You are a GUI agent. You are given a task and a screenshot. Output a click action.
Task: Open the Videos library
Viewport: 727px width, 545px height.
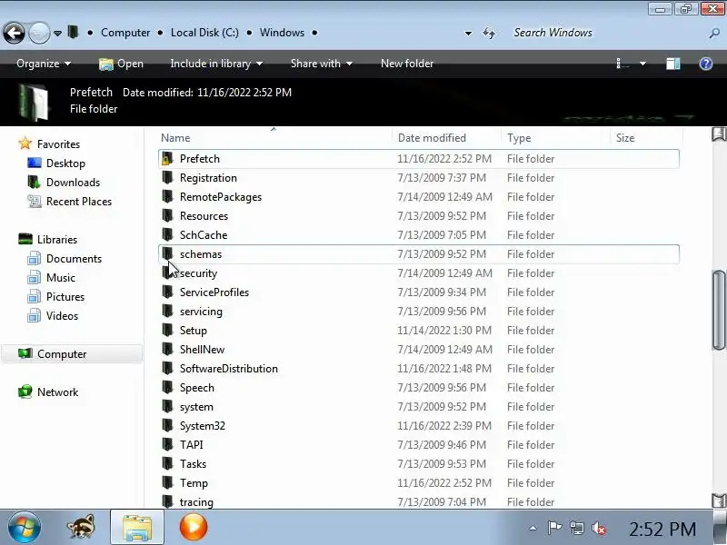(62, 315)
